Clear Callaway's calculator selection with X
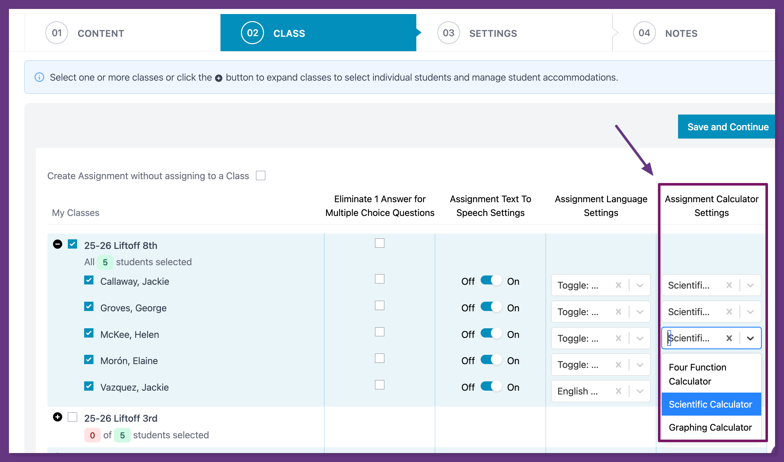This screenshot has height=462, width=784. pyautogui.click(x=729, y=285)
